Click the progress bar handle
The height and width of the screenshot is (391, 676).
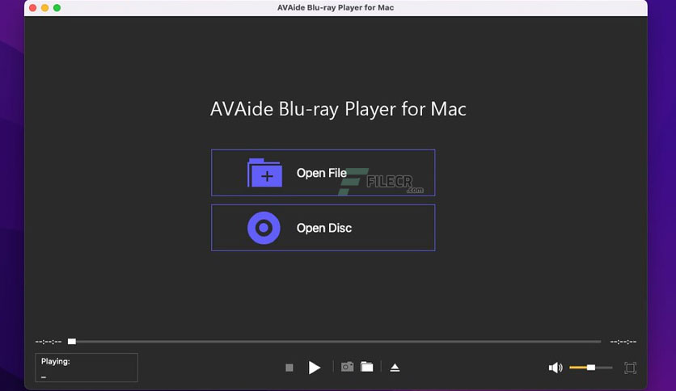[x=72, y=342]
